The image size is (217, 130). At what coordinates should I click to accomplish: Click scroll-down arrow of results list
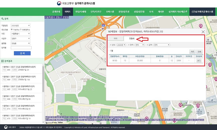coord(43,122)
